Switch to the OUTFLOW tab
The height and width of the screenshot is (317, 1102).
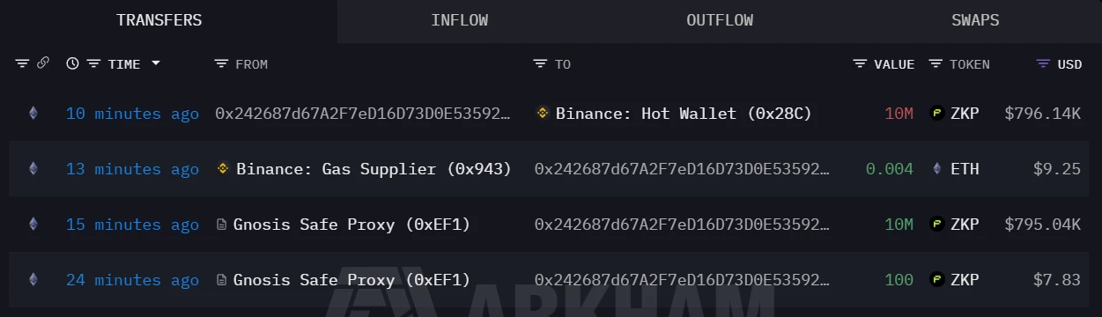(720, 20)
